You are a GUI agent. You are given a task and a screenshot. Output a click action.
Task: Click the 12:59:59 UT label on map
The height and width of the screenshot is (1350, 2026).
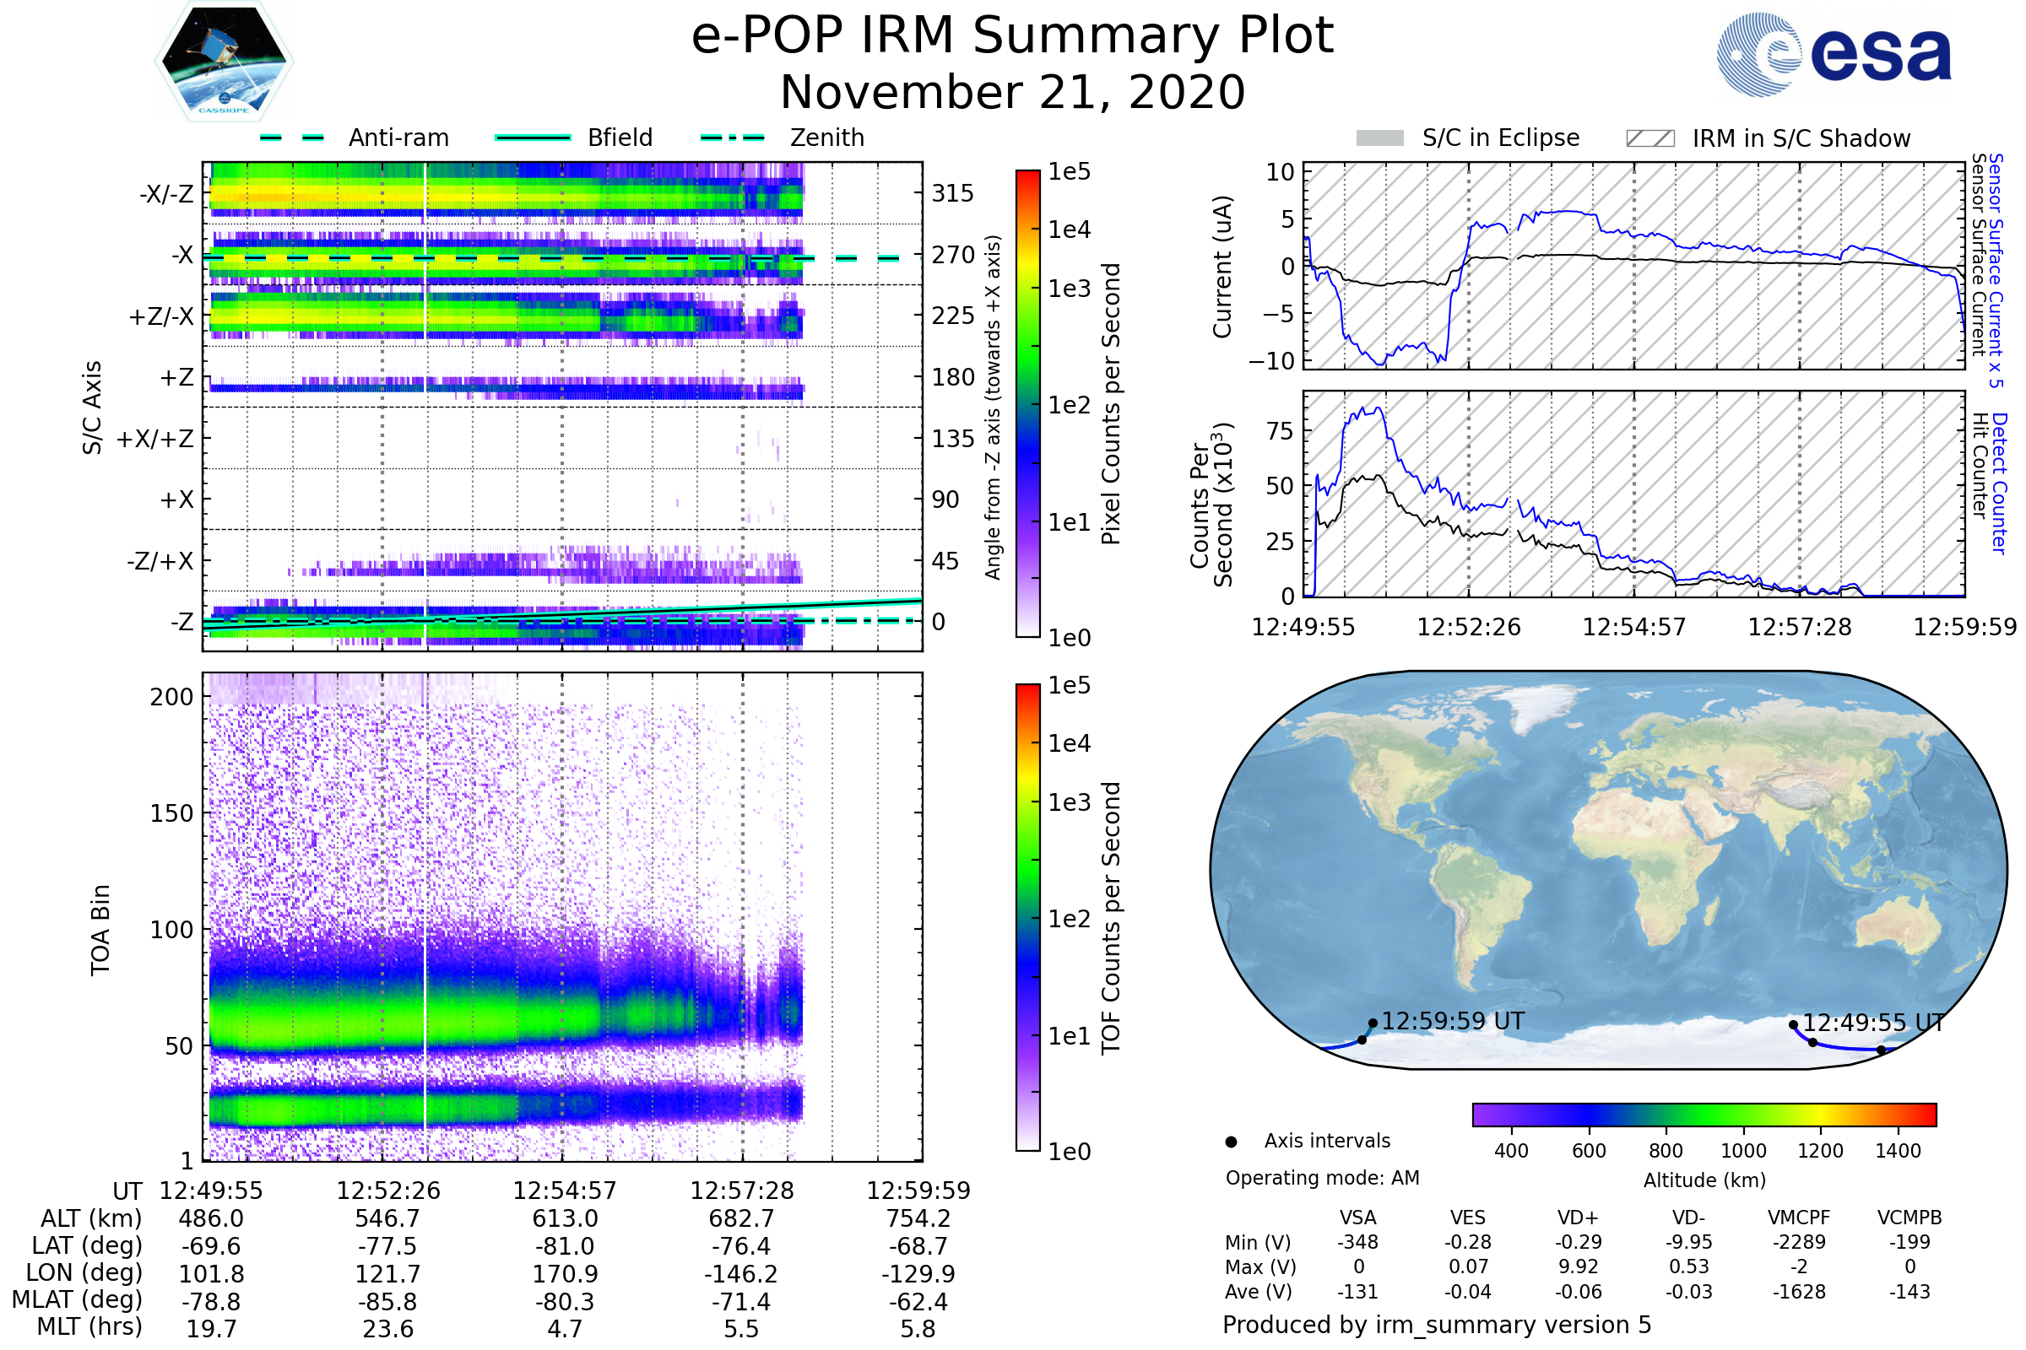pyautogui.click(x=1452, y=1022)
